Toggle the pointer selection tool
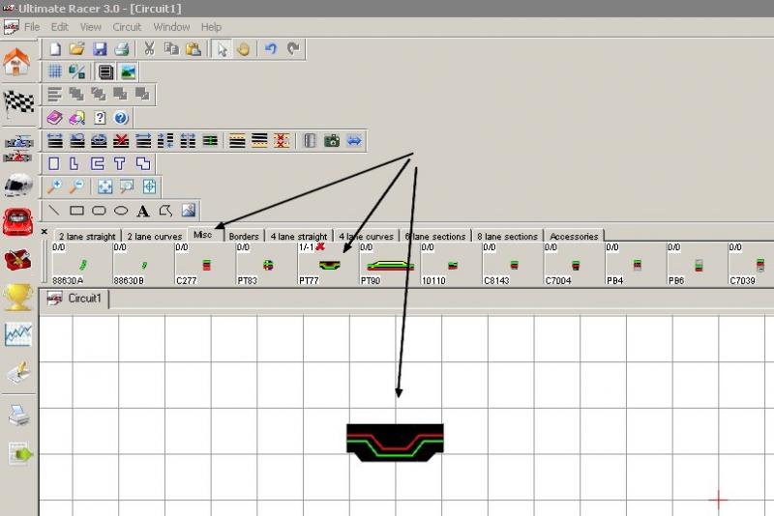774x516 pixels. tap(221, 48)
